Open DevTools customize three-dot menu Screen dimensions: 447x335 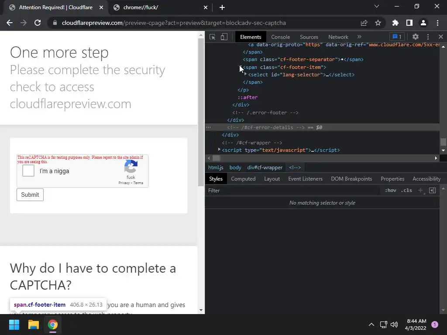pos(428,37)
